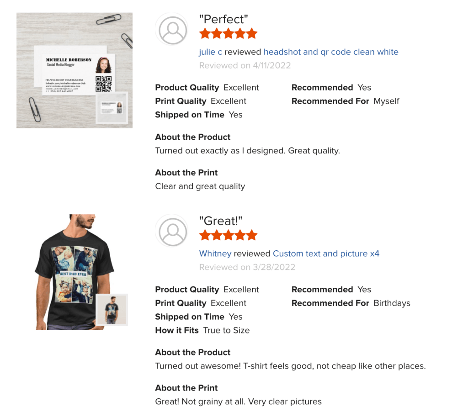Open "Custom text and picture x4" product link
This screenshot has height=417, width=468.
(326, 253)
